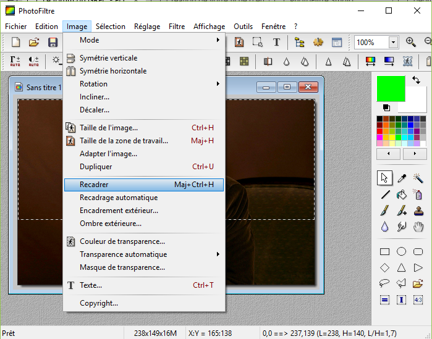Choose Couleur de transparence...

tap(145, 241)
